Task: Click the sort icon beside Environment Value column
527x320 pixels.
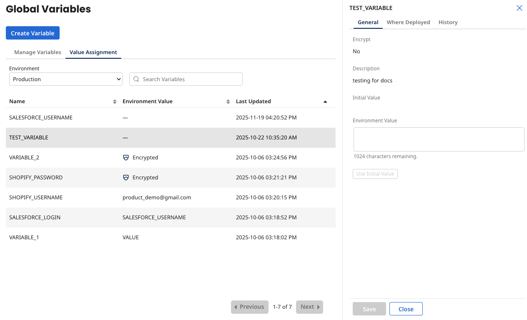Action: [228, 101]
